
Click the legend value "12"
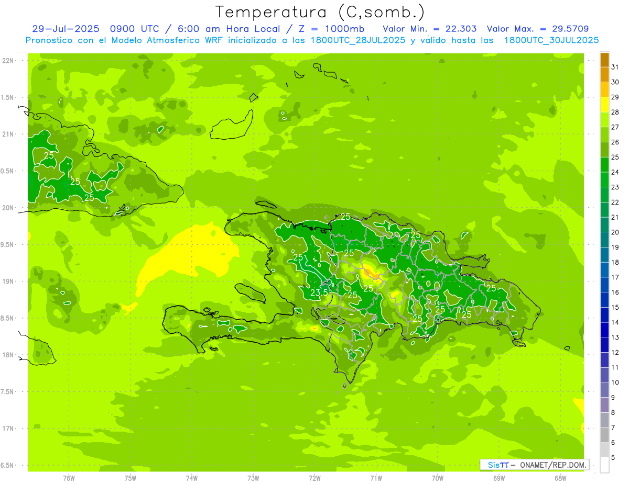pos(615,353)
